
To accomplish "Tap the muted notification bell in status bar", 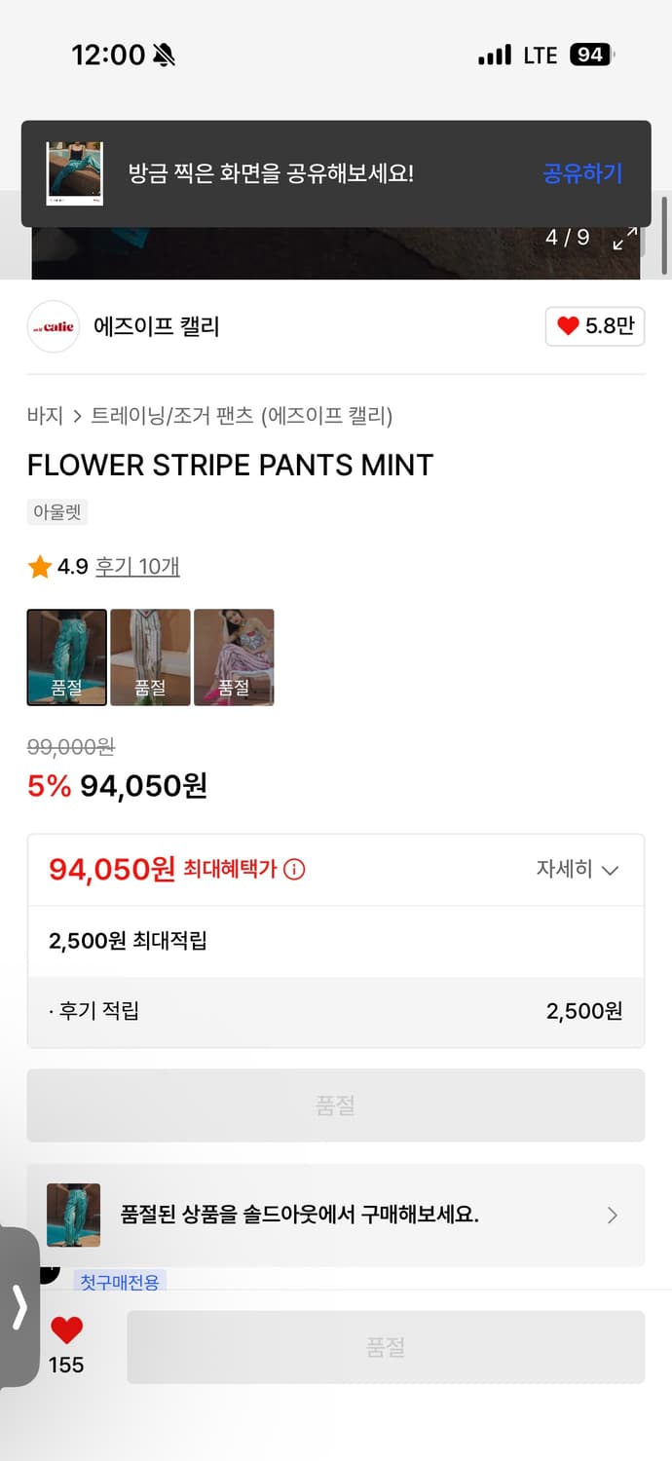I will pos(162,54).
